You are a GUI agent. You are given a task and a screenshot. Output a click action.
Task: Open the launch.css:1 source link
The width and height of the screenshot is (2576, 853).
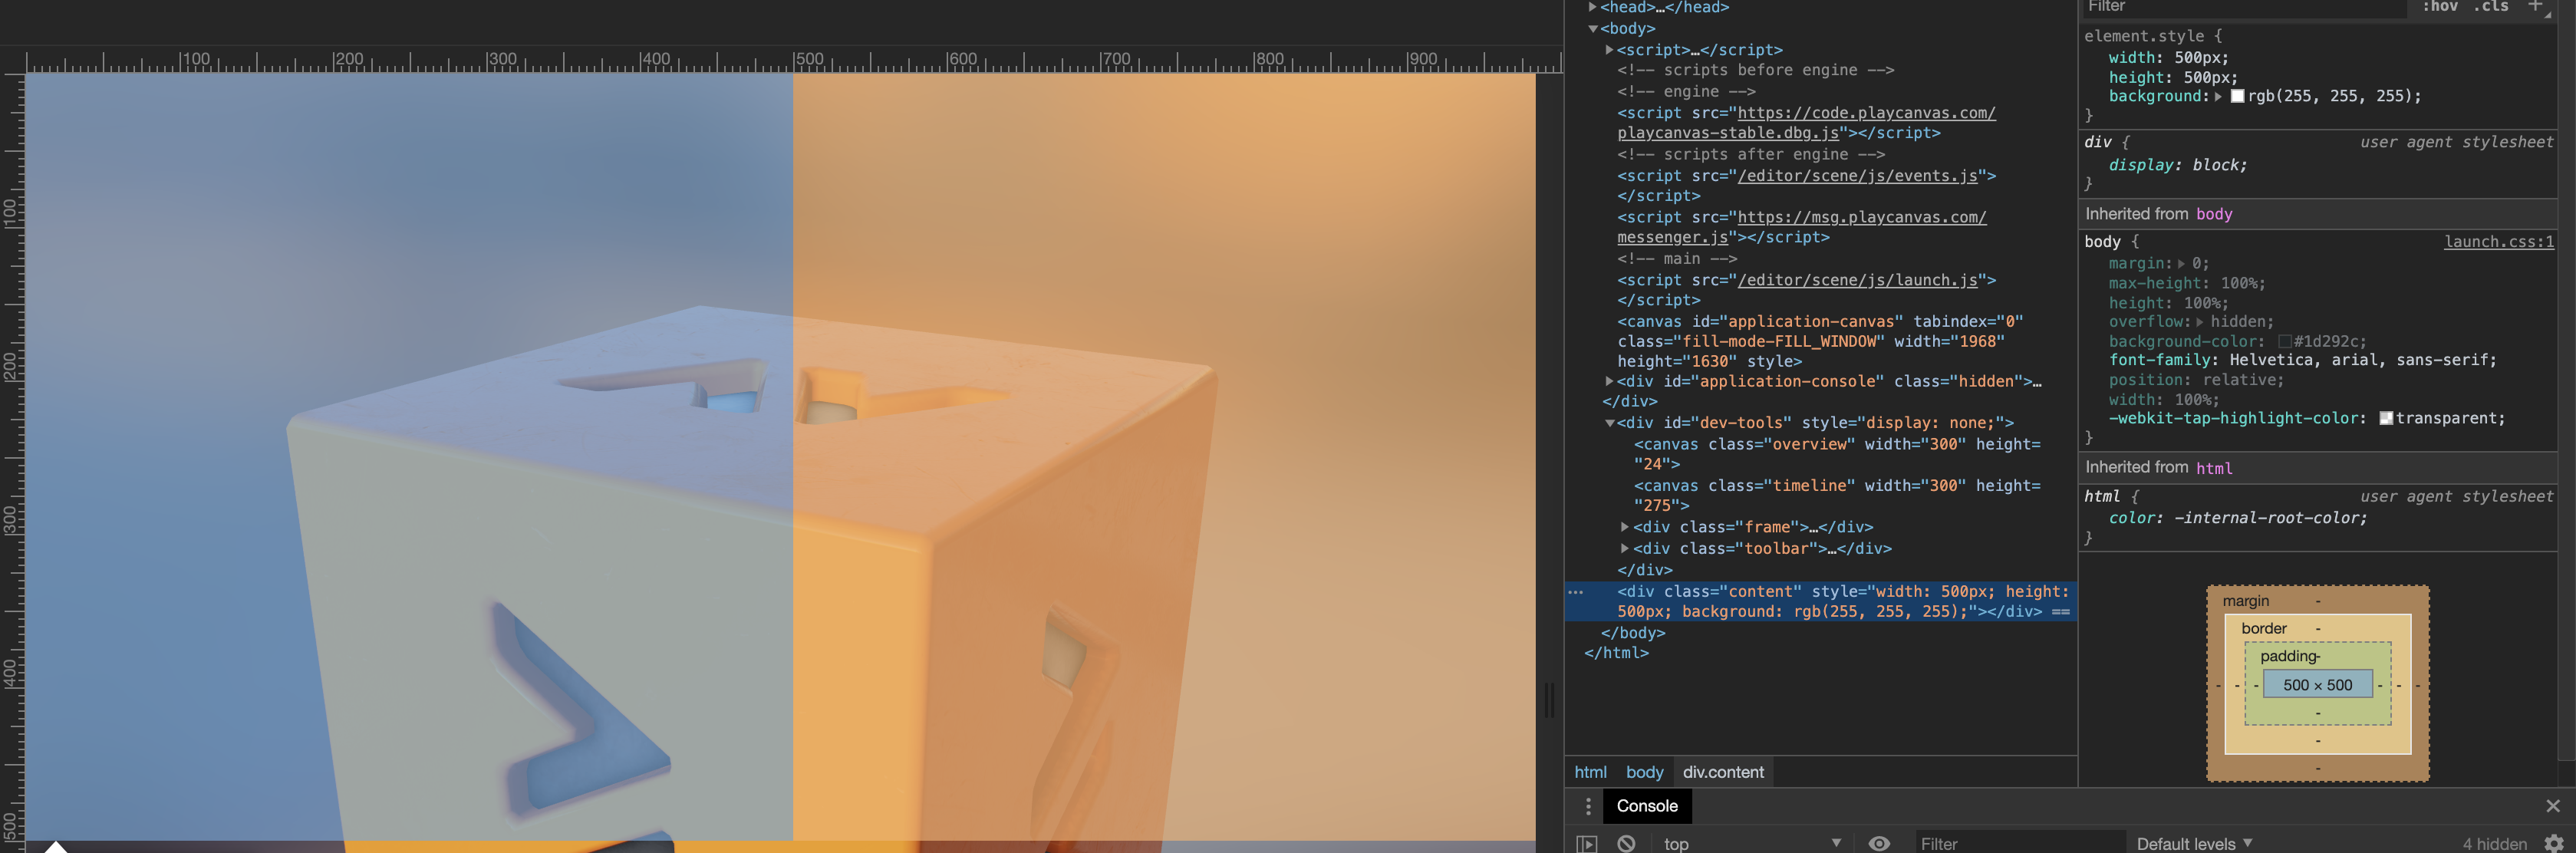pos(2499,242)
